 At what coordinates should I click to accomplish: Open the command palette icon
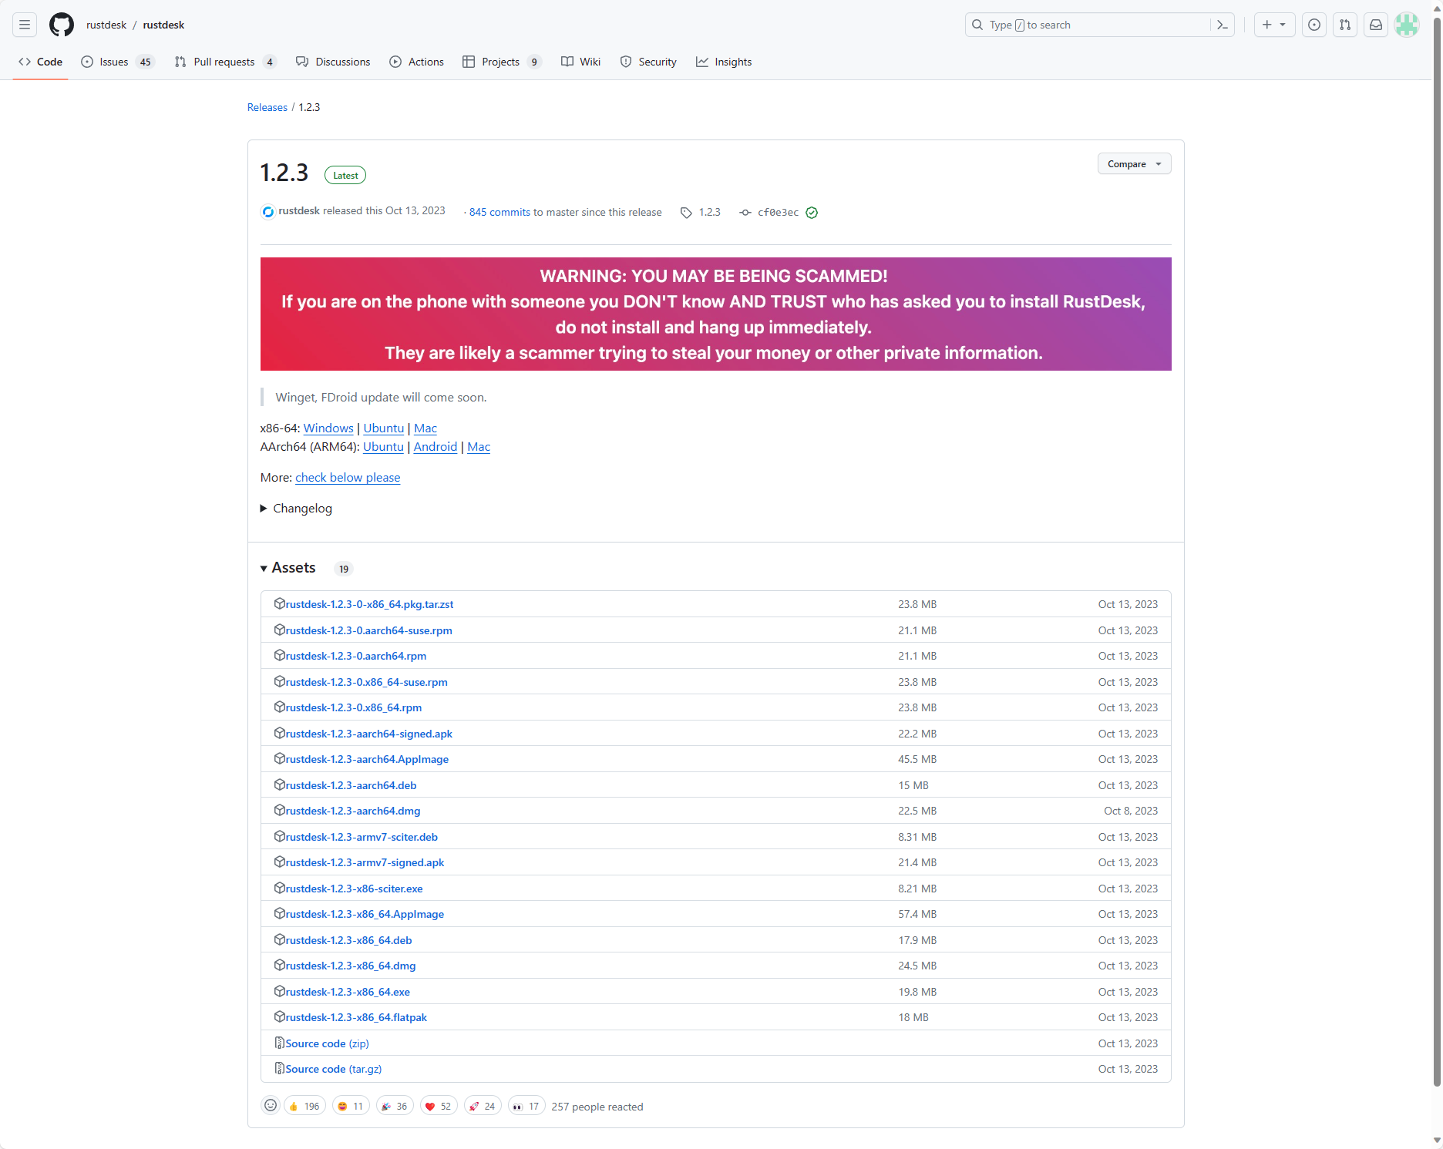click(1223, 25)
